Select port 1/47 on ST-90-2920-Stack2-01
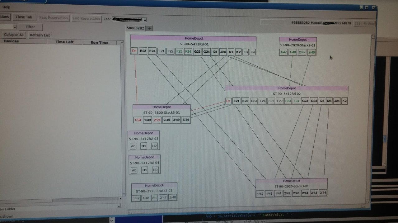398x223 pixels. [x=284, y=52]
